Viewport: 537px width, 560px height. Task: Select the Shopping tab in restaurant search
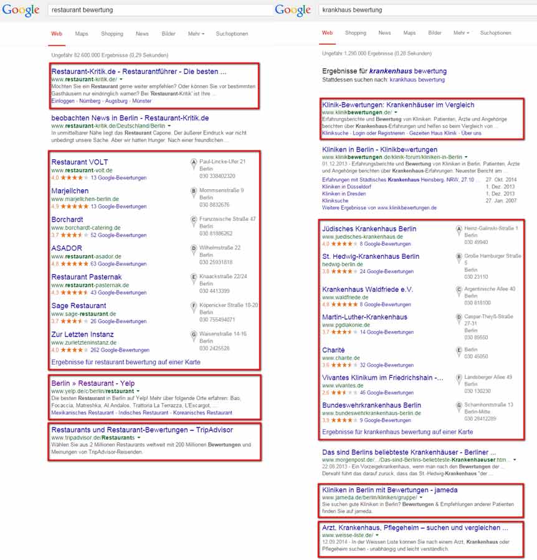(112, 34)
